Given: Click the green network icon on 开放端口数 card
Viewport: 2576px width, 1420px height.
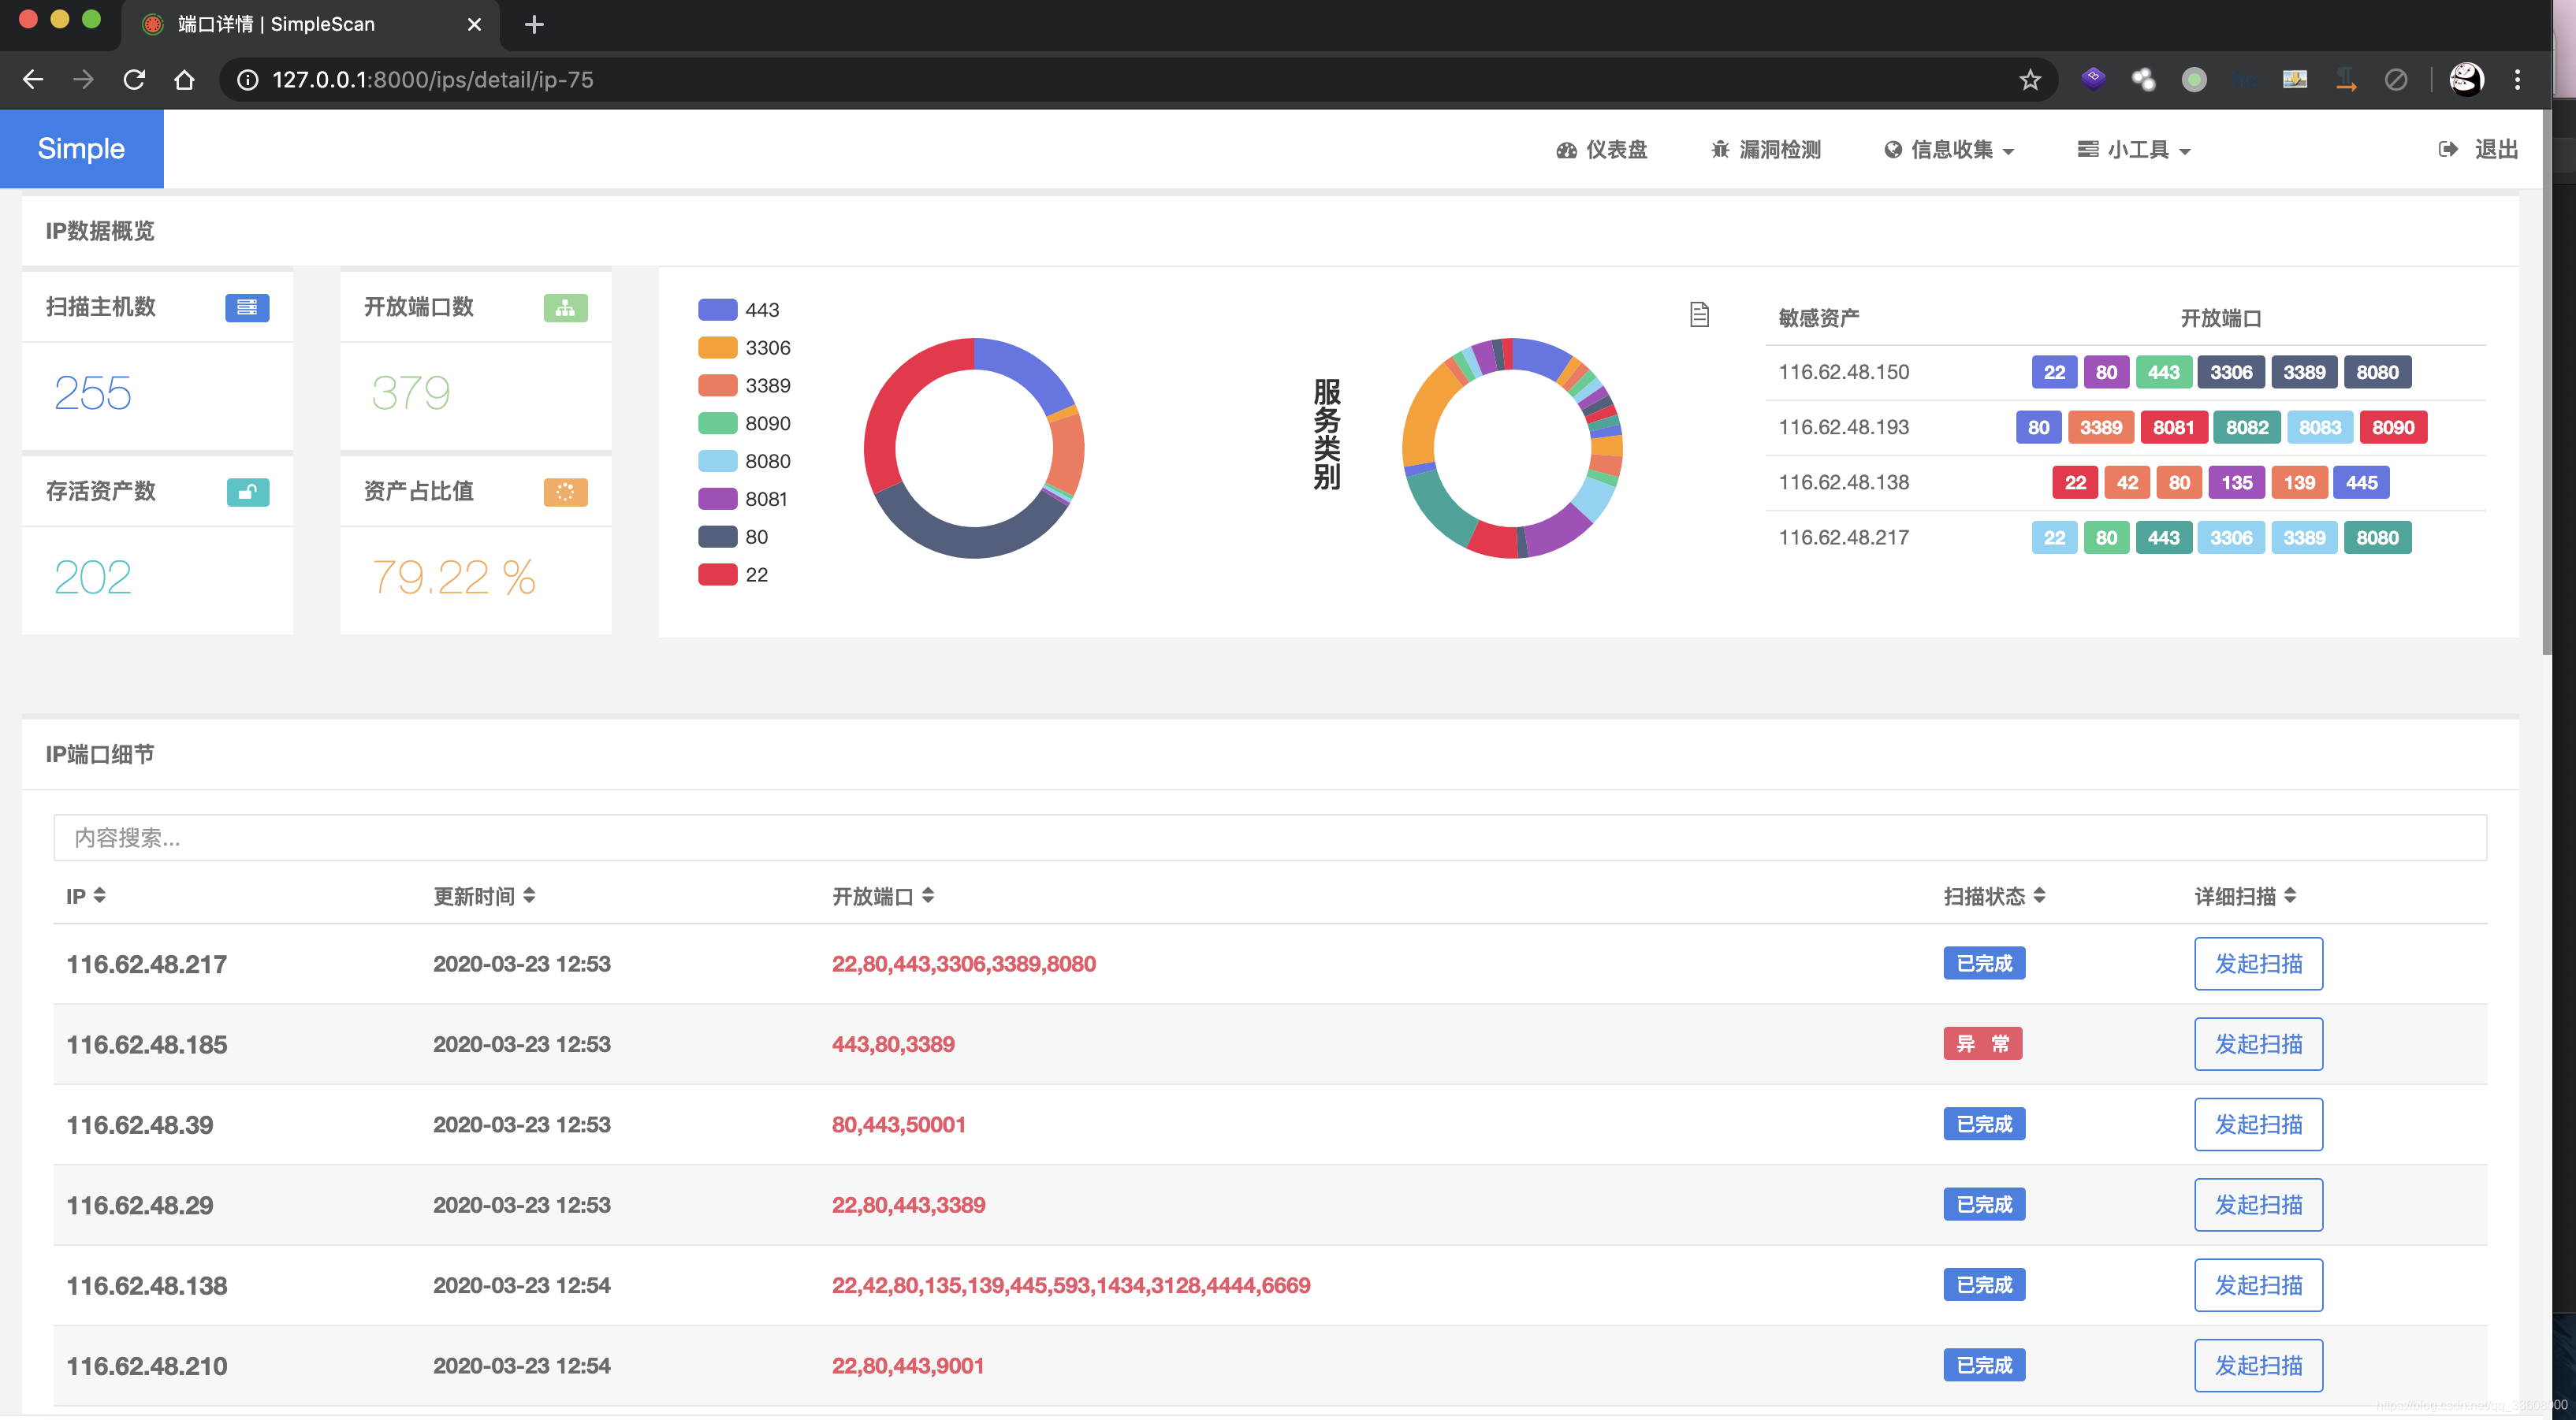Looking at the screenshot, I should coord(565,307).
